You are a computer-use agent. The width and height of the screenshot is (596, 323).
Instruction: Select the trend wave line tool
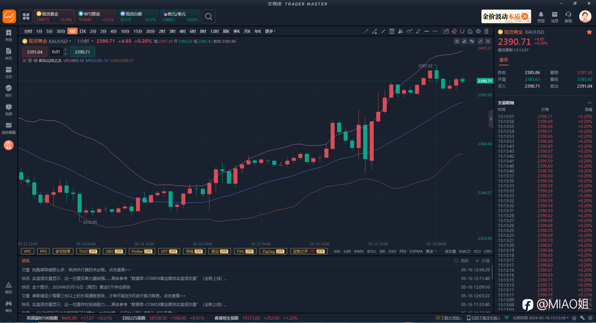(x=409, y=31)
